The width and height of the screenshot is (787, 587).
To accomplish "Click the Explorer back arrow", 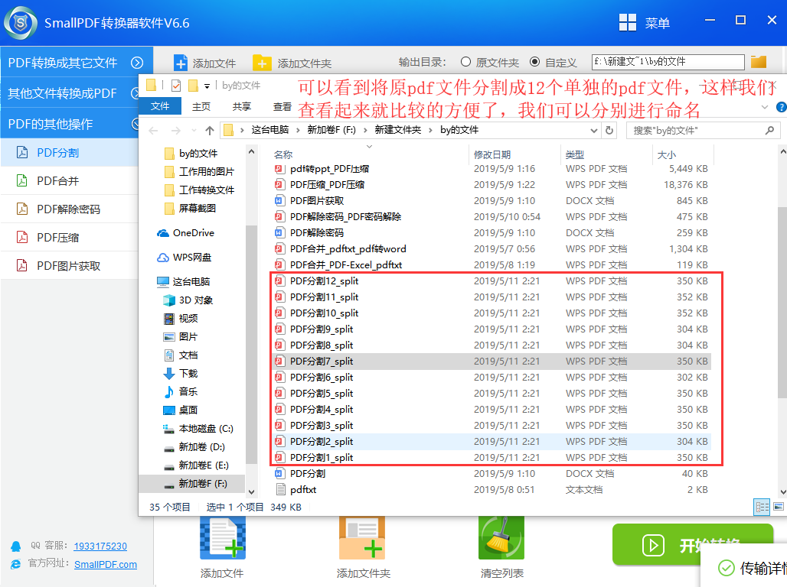I will 154,131.
